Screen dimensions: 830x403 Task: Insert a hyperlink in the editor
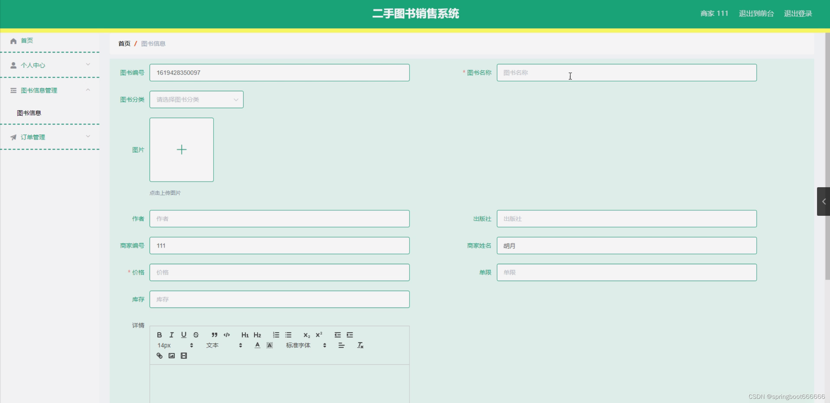pyautogui.click(x=159, y=356)
